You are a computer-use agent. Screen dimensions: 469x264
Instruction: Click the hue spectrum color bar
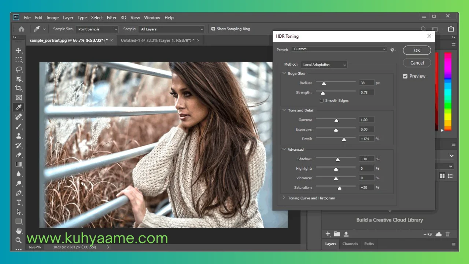(x=448, y=91)
